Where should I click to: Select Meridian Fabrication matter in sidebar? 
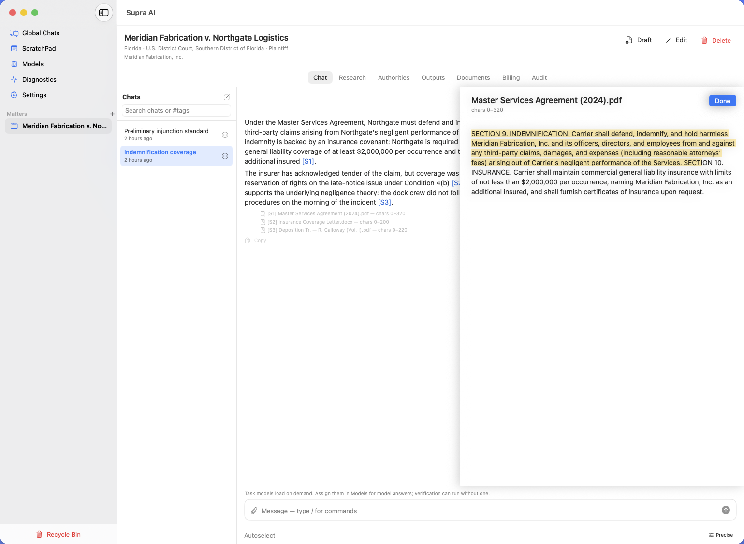click(58, 126)
